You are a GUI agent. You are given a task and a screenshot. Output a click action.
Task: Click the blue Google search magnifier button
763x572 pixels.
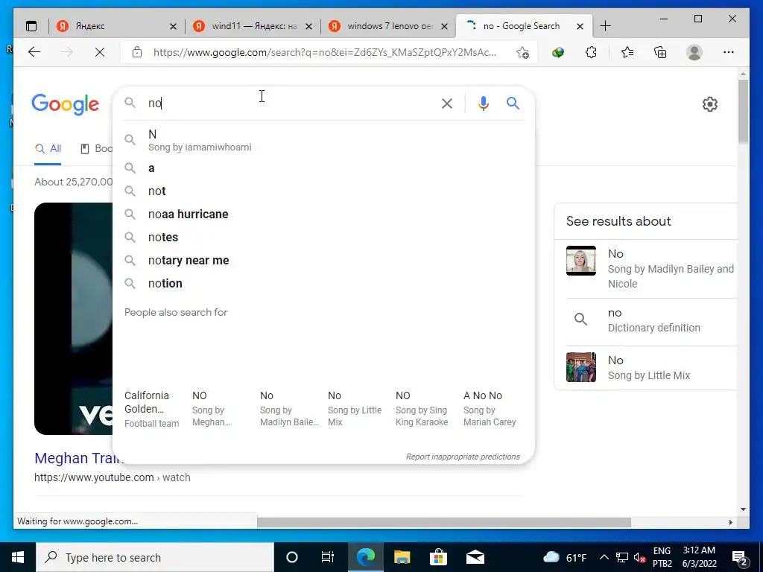513,103
